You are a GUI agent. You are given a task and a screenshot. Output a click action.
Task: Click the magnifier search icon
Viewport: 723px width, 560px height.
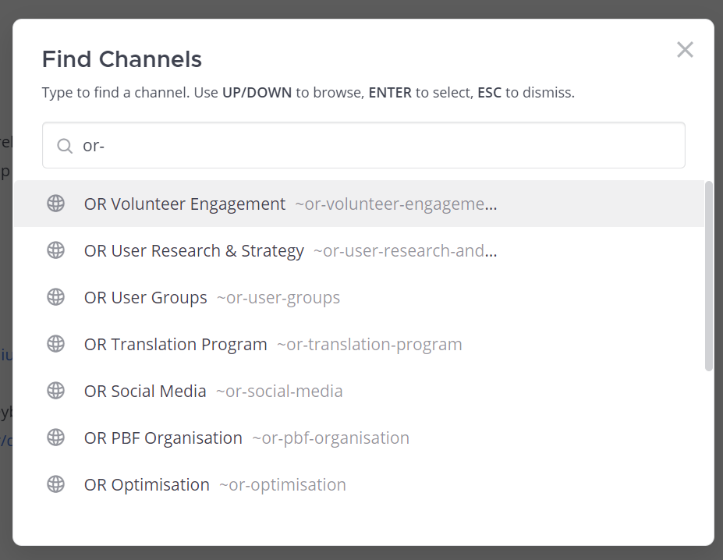[65, 146]
